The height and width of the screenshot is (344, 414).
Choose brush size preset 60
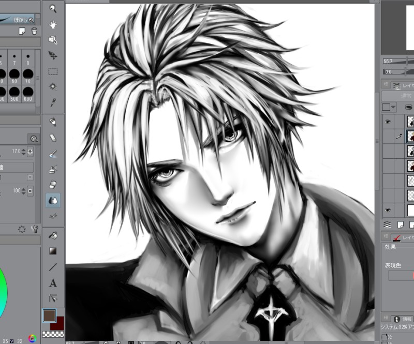point(14,76)
